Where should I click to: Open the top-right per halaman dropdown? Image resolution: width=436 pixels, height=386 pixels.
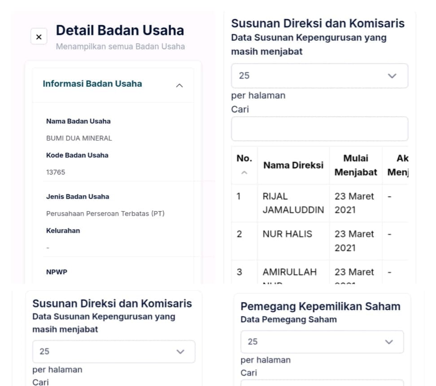point(319,76)
